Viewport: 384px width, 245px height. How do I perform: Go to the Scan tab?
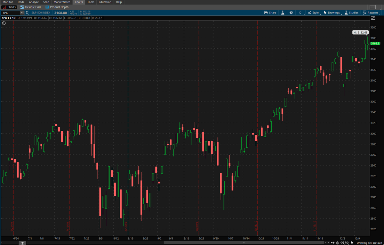pos(46,2)
